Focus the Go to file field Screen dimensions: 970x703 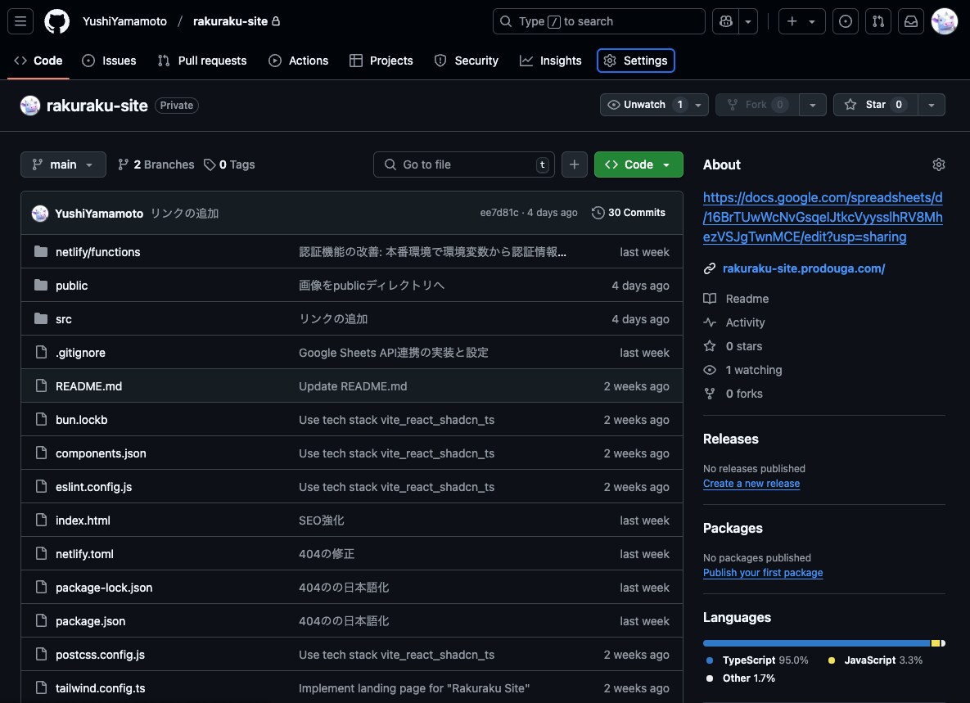point(463,164)
